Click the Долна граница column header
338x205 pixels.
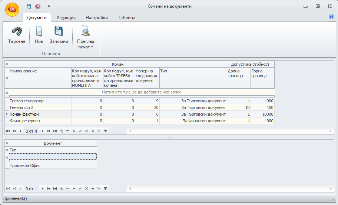click(239, 78)
